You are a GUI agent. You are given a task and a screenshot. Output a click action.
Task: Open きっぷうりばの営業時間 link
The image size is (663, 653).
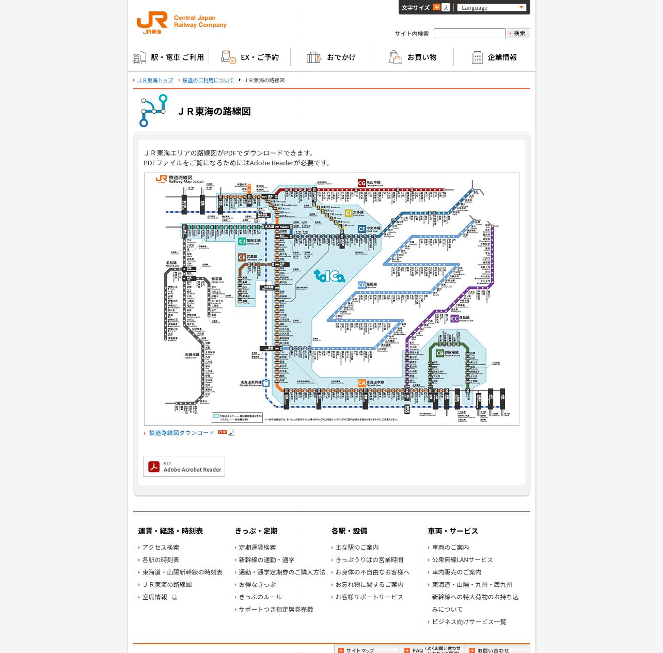click(369, 560)
